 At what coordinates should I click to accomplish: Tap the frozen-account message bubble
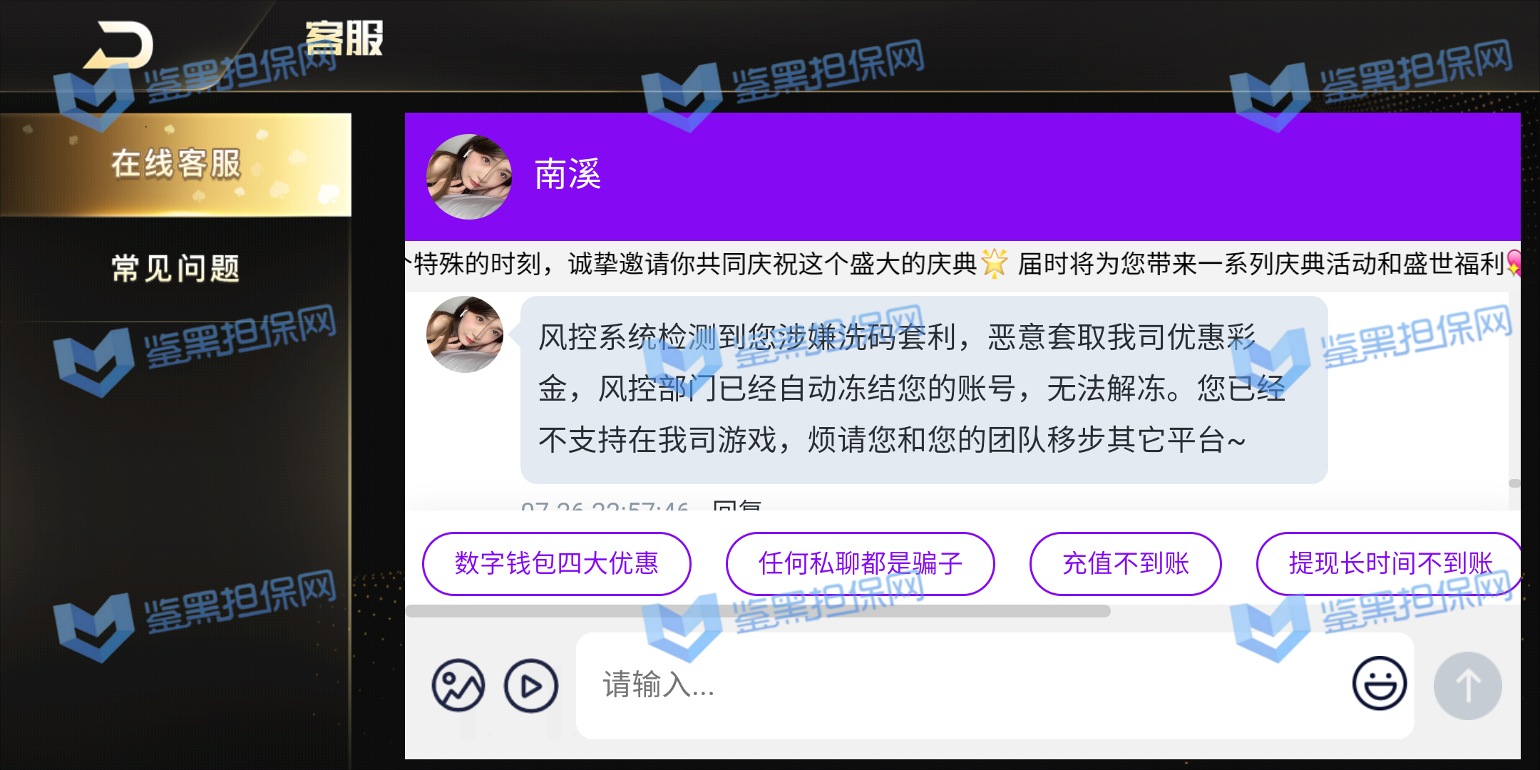924,390
